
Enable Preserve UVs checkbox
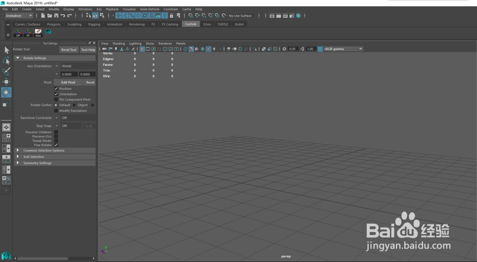click(56, 136)
